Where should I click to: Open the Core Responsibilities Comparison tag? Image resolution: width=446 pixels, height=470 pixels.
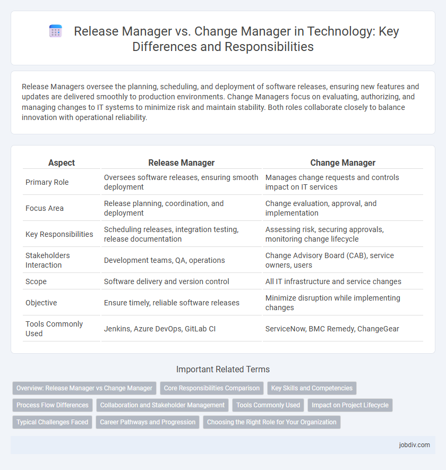coord(212,388)
